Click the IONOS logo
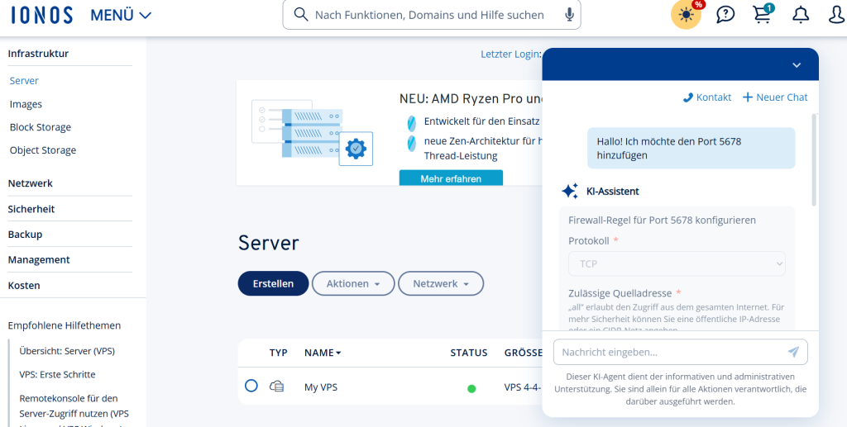 (41, 15)
